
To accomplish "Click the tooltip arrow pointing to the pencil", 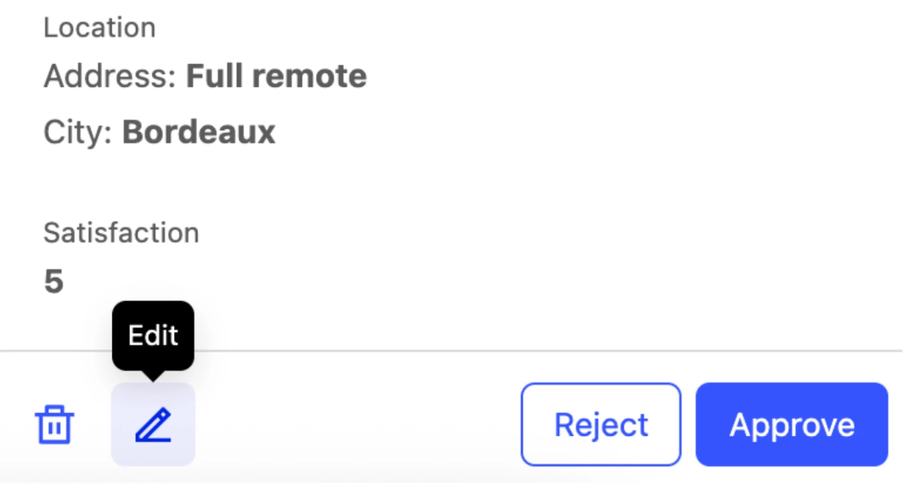I will tap(153, 376).
